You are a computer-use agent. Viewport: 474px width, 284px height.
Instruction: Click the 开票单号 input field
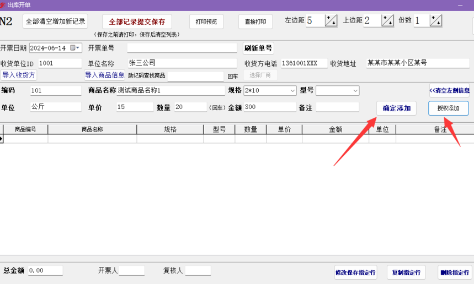182,48
